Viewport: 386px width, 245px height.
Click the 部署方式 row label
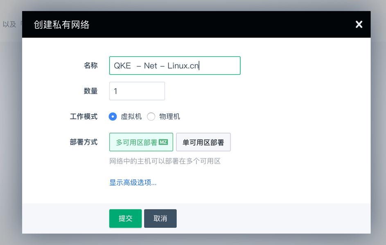84,142
